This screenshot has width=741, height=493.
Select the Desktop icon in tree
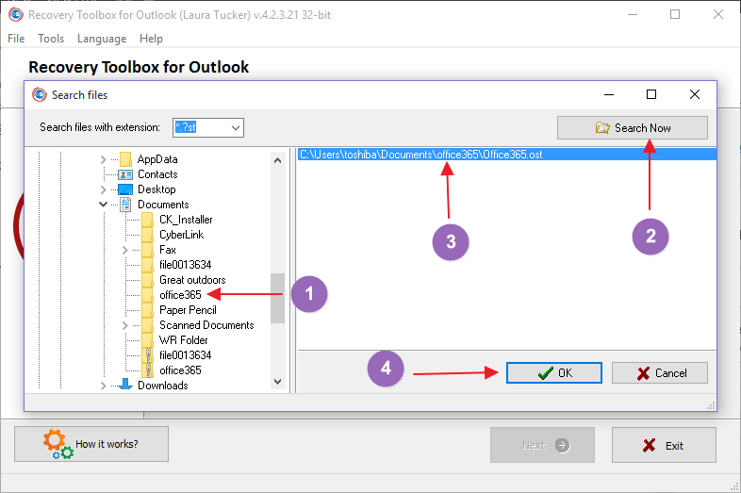point(125,189)
